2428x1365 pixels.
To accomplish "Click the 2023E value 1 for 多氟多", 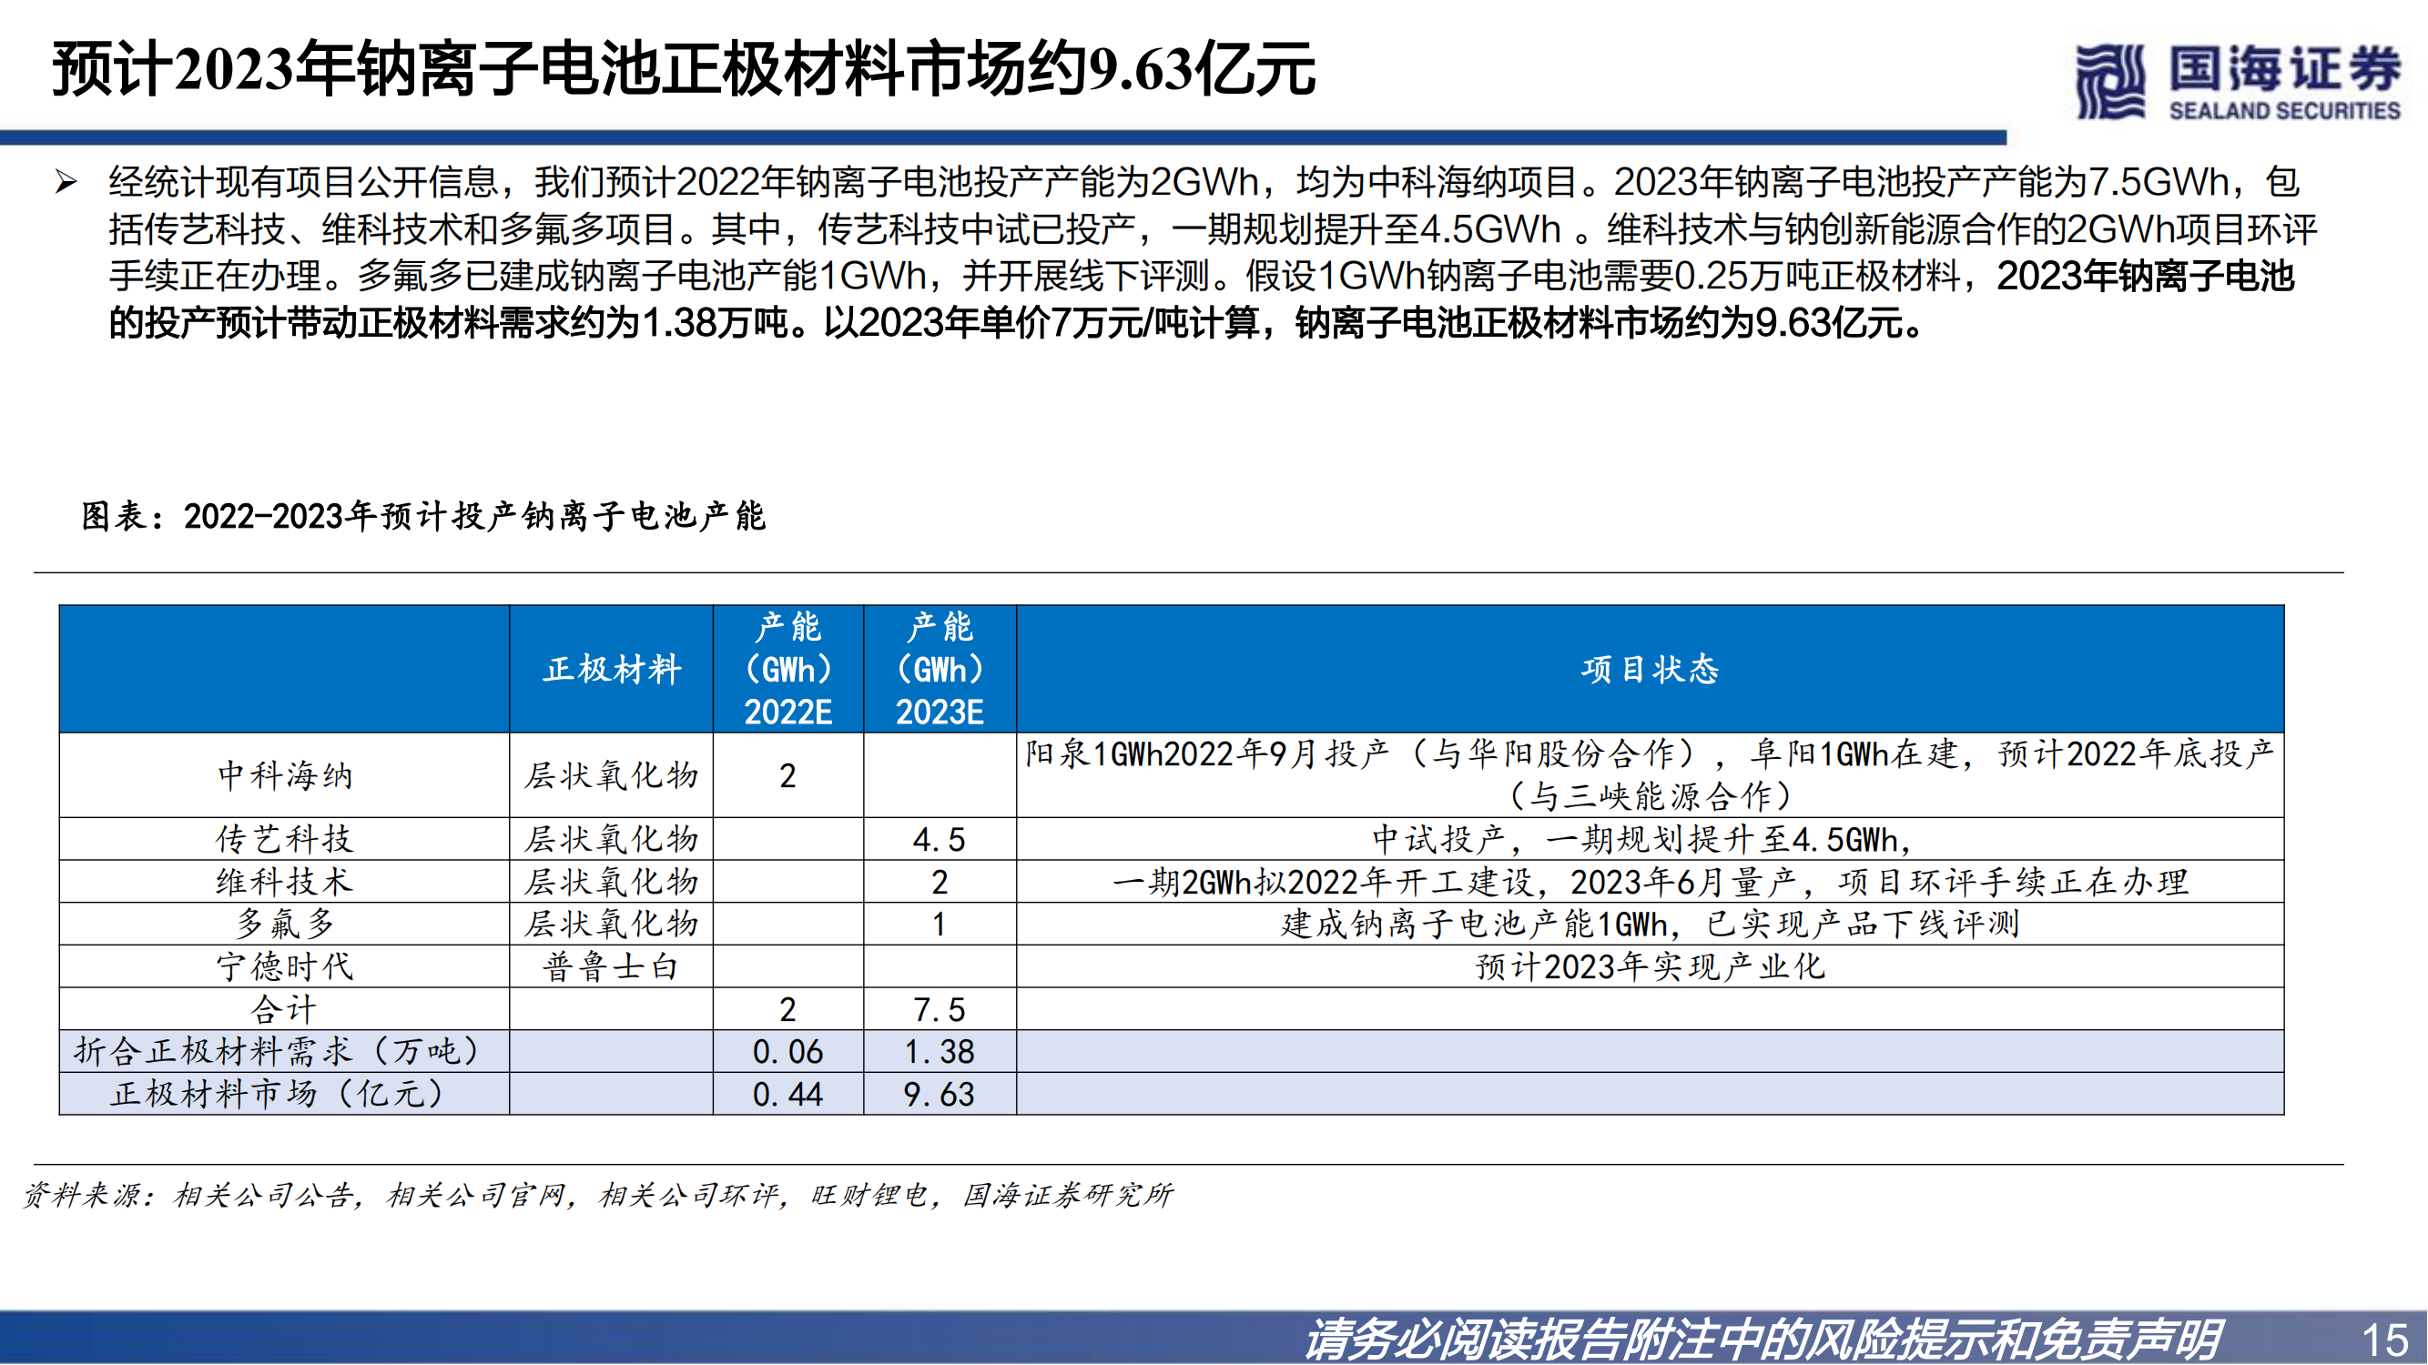I will click(940, 925).
